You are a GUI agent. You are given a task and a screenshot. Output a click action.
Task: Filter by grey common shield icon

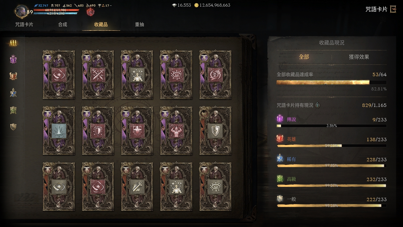pos(13,126)
